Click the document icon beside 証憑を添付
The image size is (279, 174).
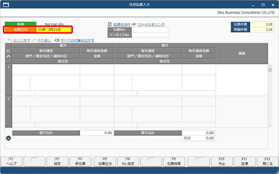(x=110, y=25)
